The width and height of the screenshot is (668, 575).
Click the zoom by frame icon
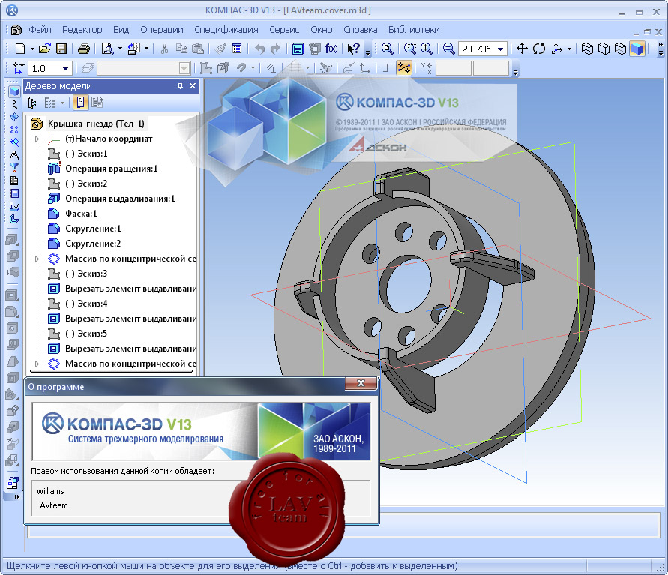pos(410,49)
